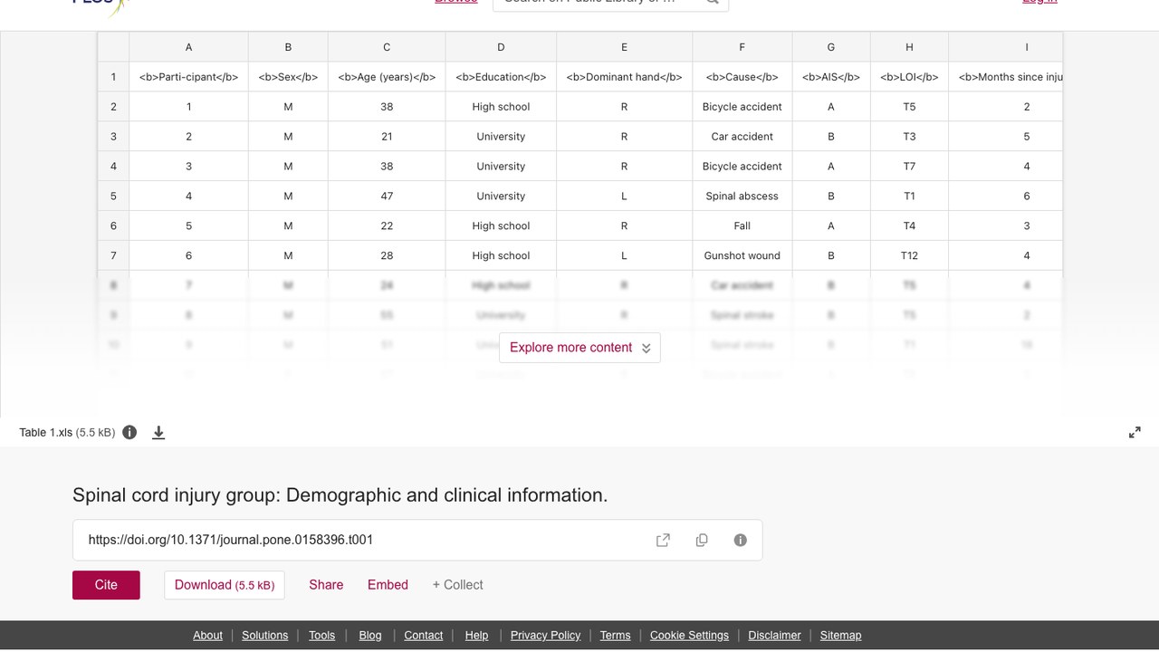Expand Explore more content
This screenshot has width=1159, height=652.
(579, 348)
